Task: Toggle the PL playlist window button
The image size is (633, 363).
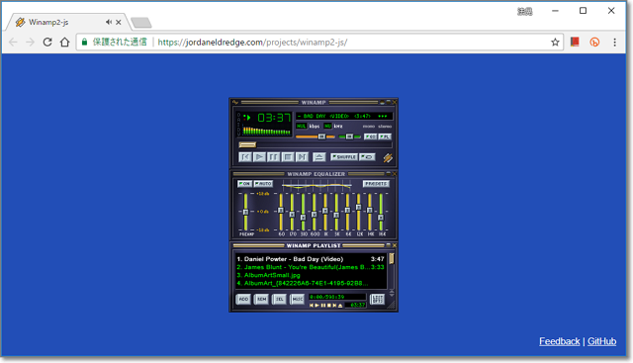Action: (385, 136)
